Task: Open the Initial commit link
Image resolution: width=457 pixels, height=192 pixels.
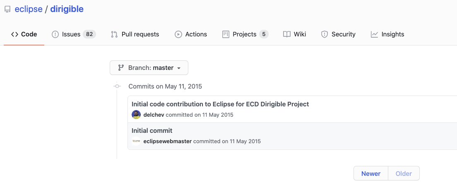Action: pos(152,131)
